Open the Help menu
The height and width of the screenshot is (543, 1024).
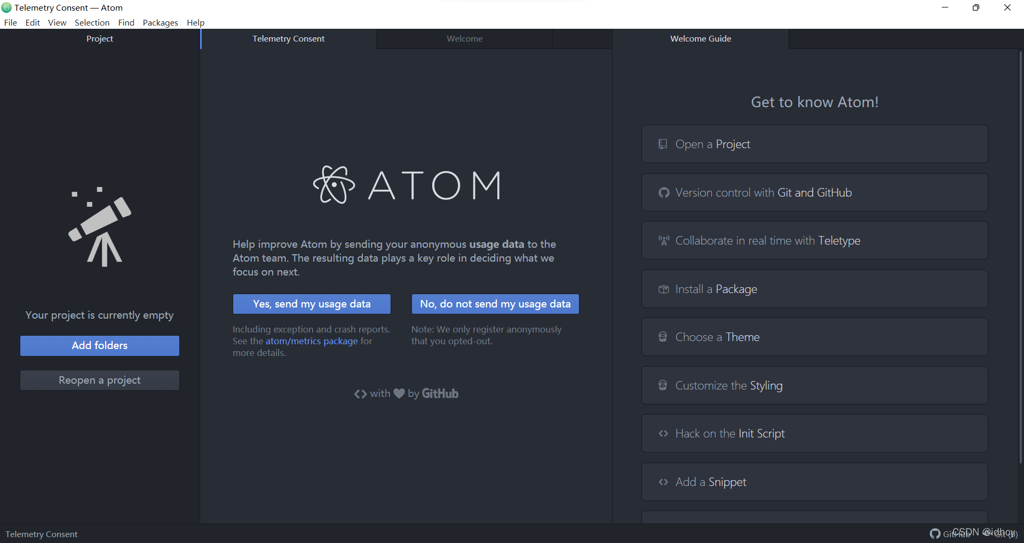pos(195,22)
